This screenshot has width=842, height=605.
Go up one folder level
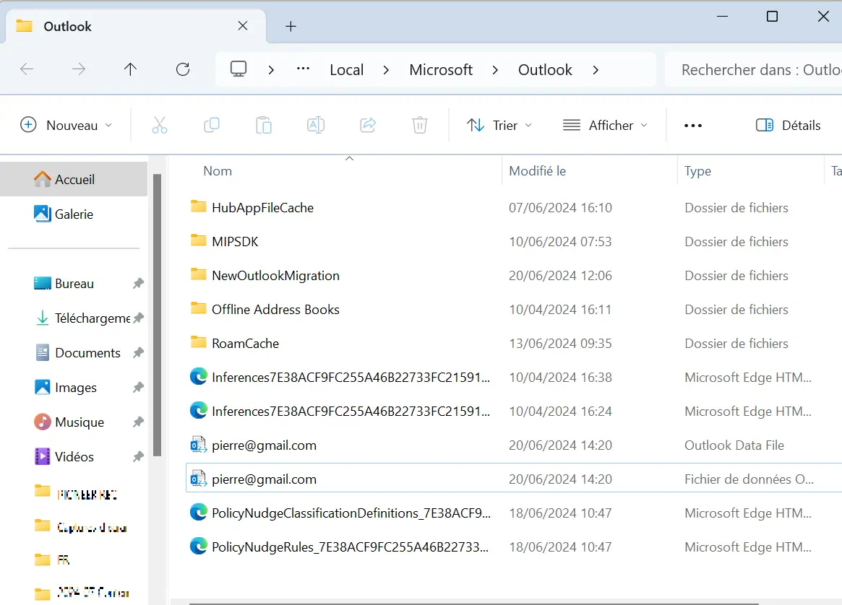131,69
